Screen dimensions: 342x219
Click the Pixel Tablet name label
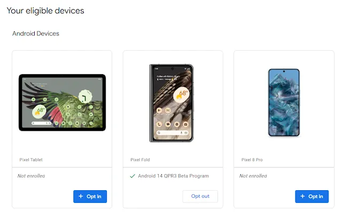point(31,160)
